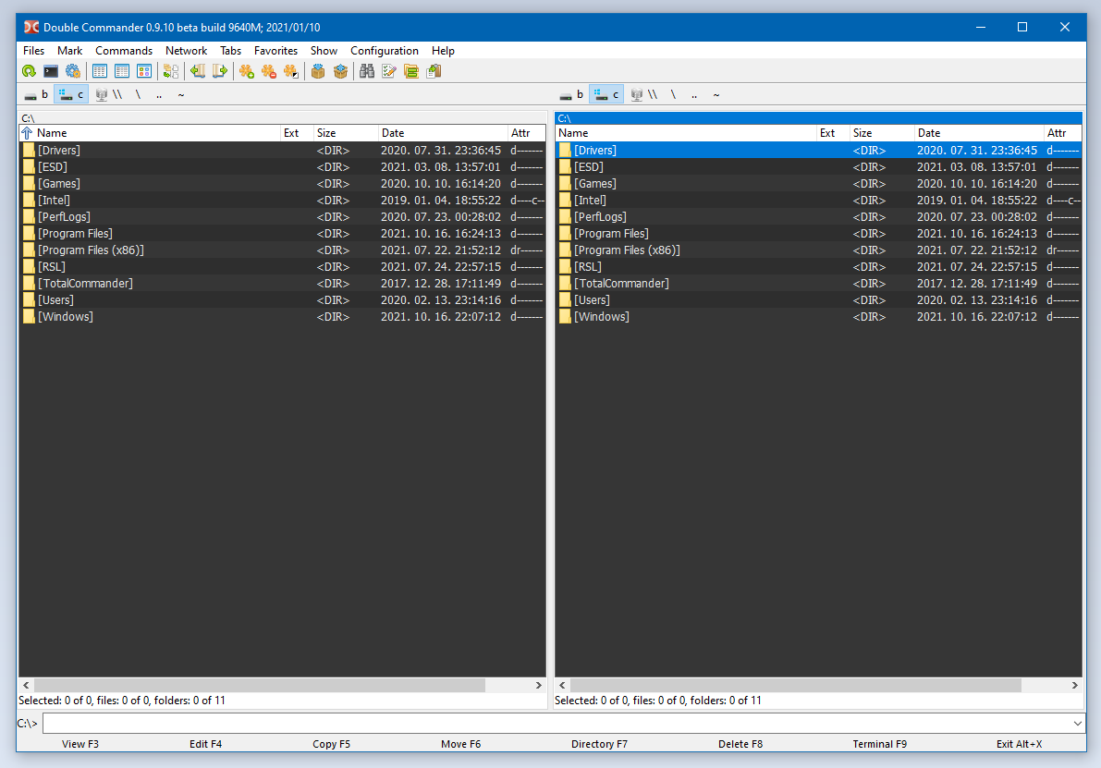1101x768 pixels.
Task: Open the Help menu
Action: tap(443, 51)
